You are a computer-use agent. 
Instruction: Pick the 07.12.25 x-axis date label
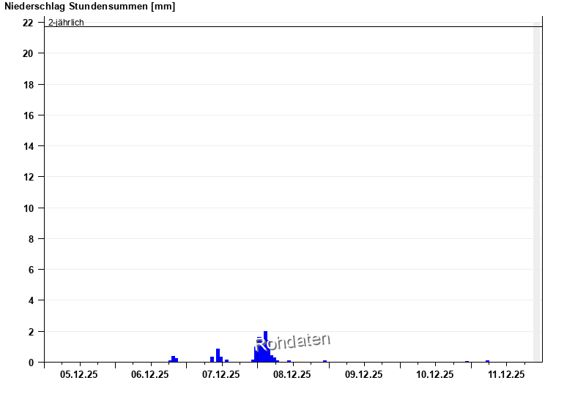click(x=221, y=375)
